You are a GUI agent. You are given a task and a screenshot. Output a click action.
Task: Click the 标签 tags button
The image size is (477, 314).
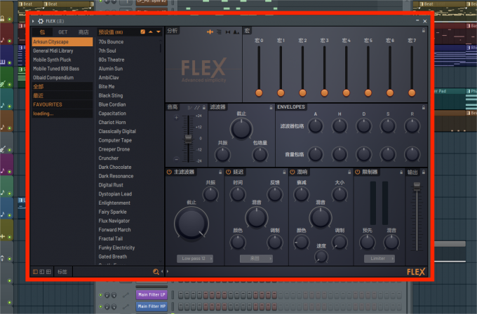pos(62,272)
